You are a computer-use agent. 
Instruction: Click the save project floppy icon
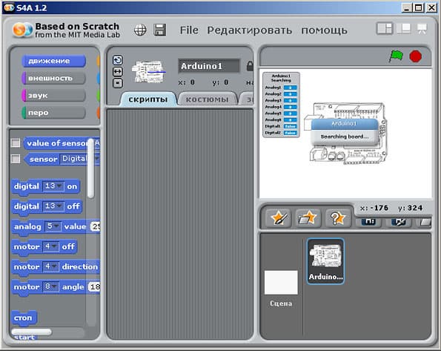(x=160, y=30)
